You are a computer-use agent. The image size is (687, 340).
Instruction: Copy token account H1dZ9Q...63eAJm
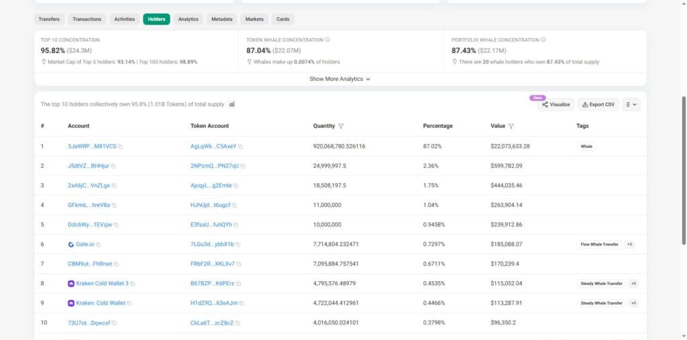pyautogui.click(x=242, y=303)
